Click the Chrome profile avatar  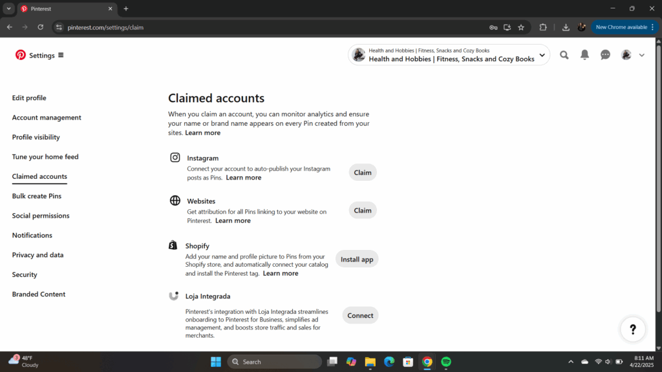[x=581, y=27]
